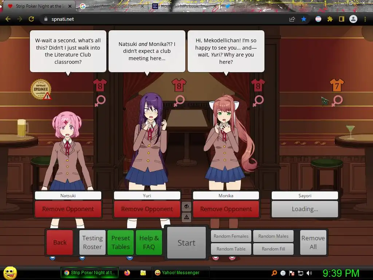The height and width of the screenshot is (280, 373).
Task: Click Natsuki's red shirt layer count icon
Action: pos(100,85)
